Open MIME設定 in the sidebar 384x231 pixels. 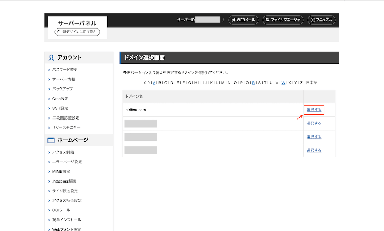[x=61, y=171]
